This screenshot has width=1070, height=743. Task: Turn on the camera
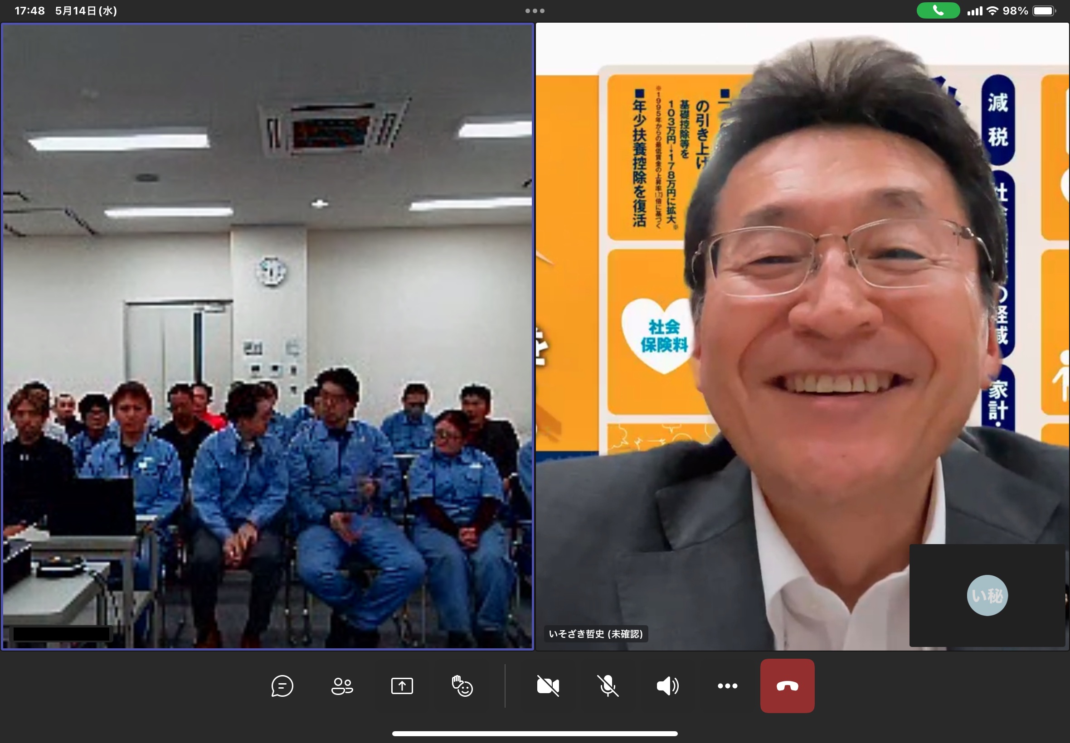click(548, 686)
